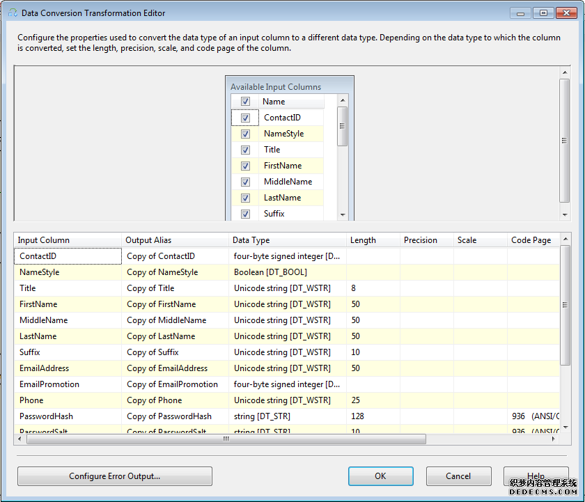
Task: Click the Data Conversion editor title icon
Action: (x=13, y=13)
